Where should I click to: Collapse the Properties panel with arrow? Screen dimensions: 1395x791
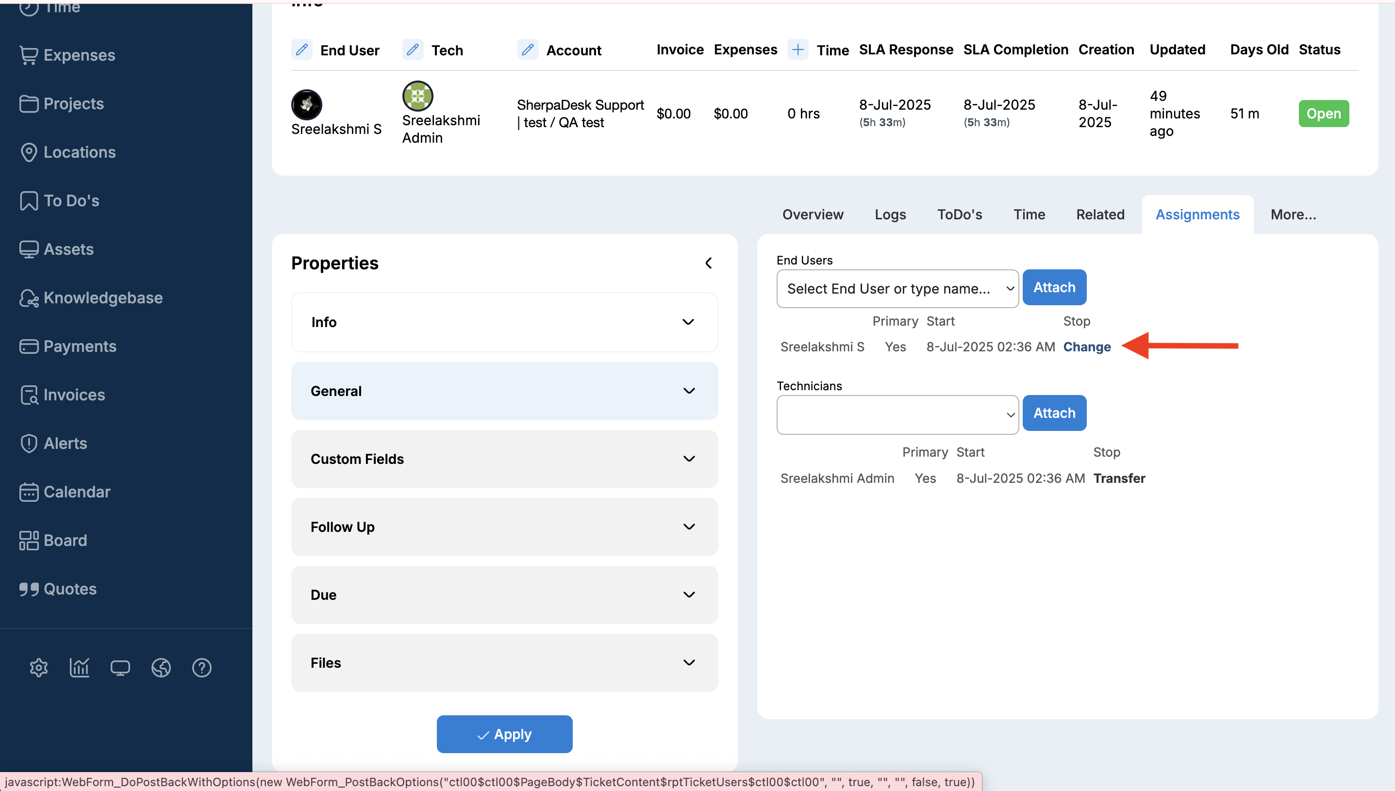tap(708, 263)
